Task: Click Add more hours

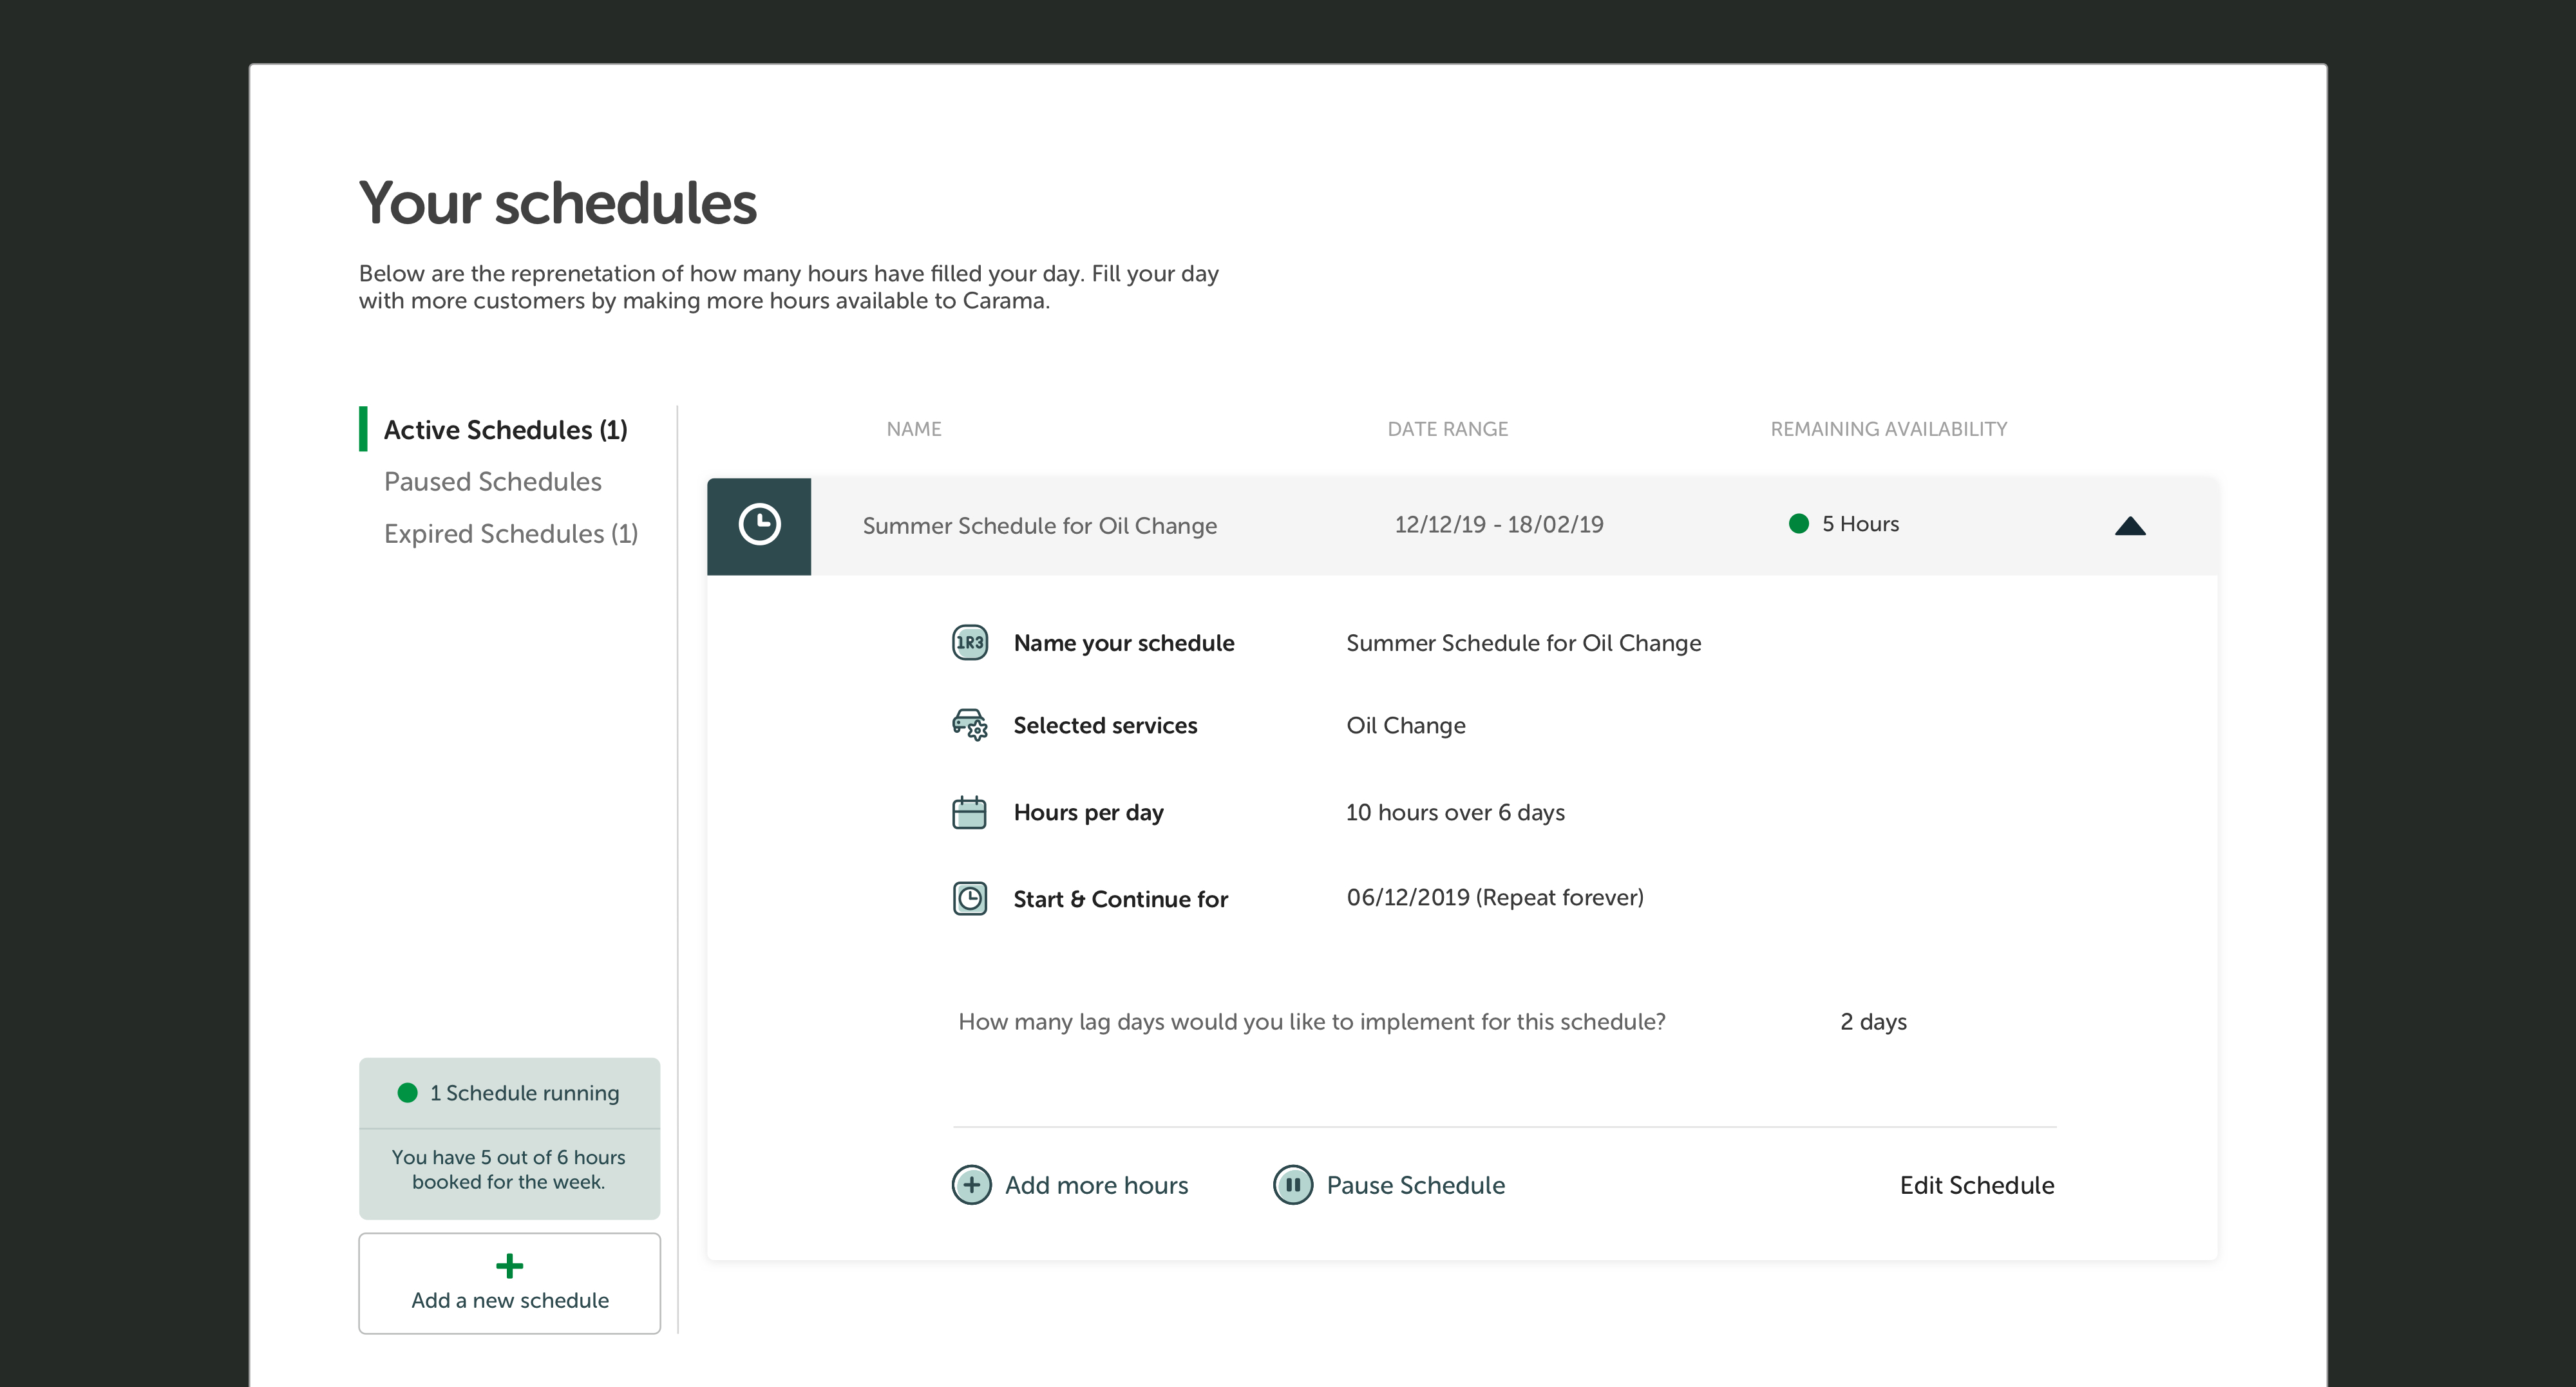Action: [x=1096, y=1185]
